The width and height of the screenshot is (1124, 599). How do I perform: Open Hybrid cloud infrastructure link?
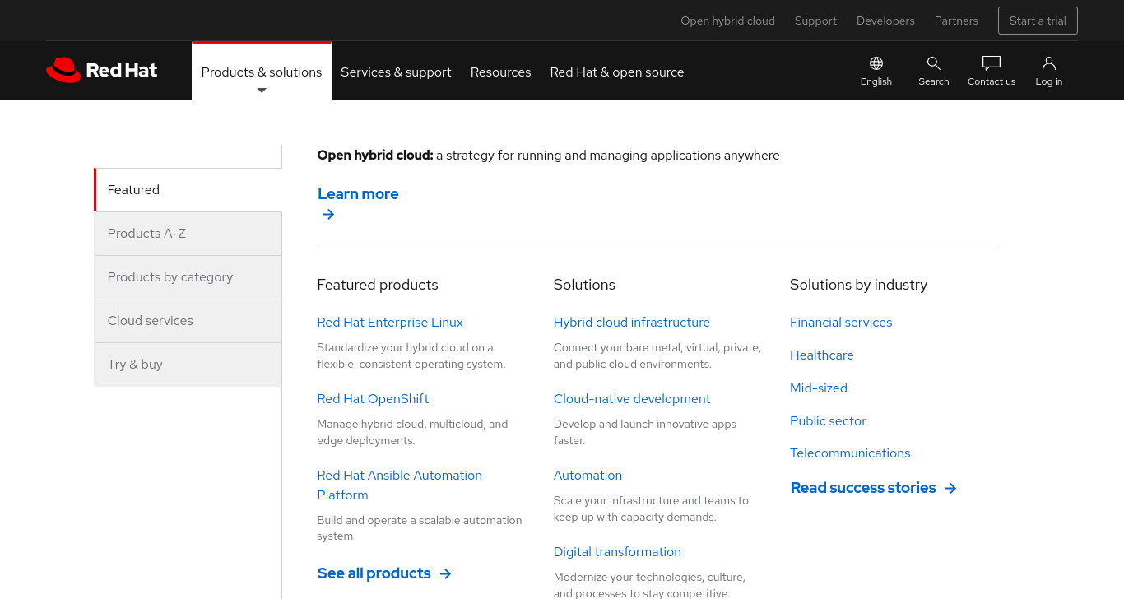point(632,323)
